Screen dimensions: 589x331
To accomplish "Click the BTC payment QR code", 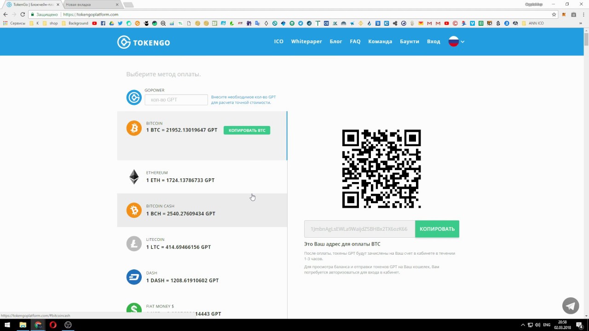I will [x=381, y=169].
